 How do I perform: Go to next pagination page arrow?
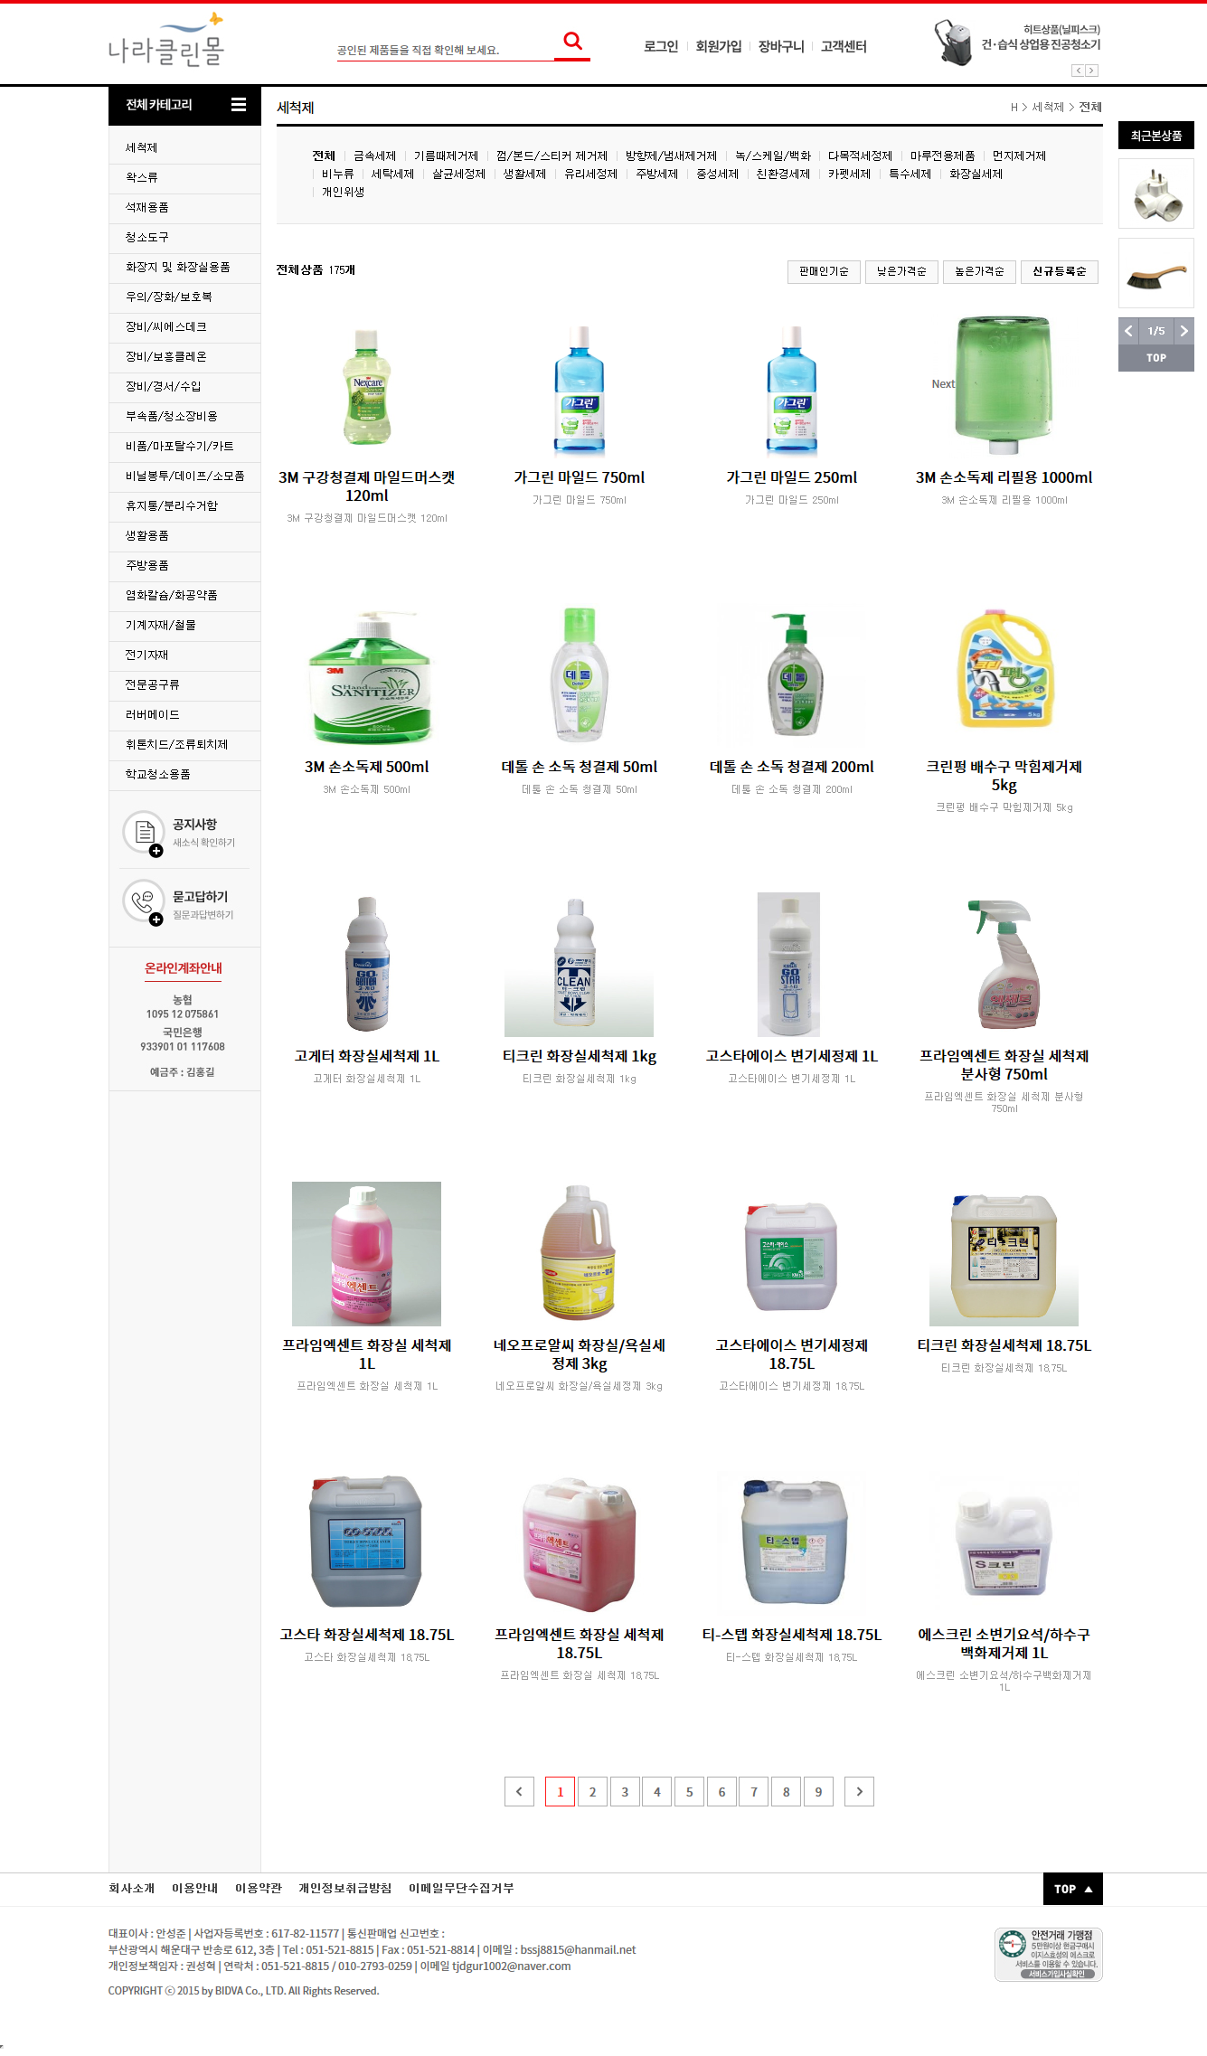coord(859,1791)
